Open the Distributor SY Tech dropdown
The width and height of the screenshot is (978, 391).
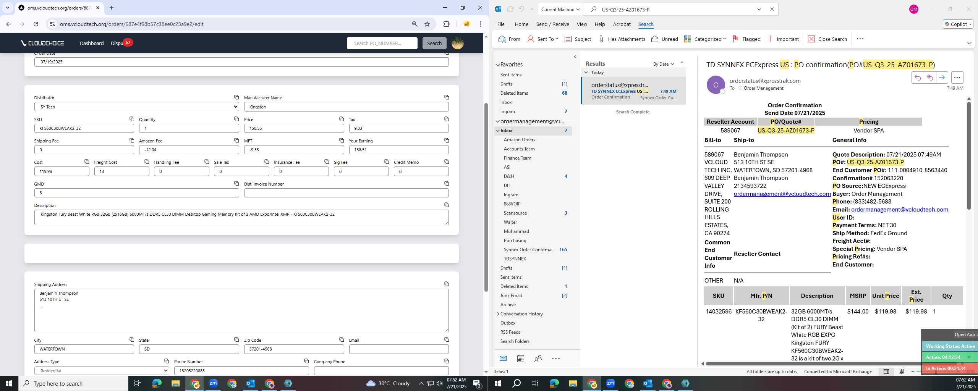pos(137,107)
